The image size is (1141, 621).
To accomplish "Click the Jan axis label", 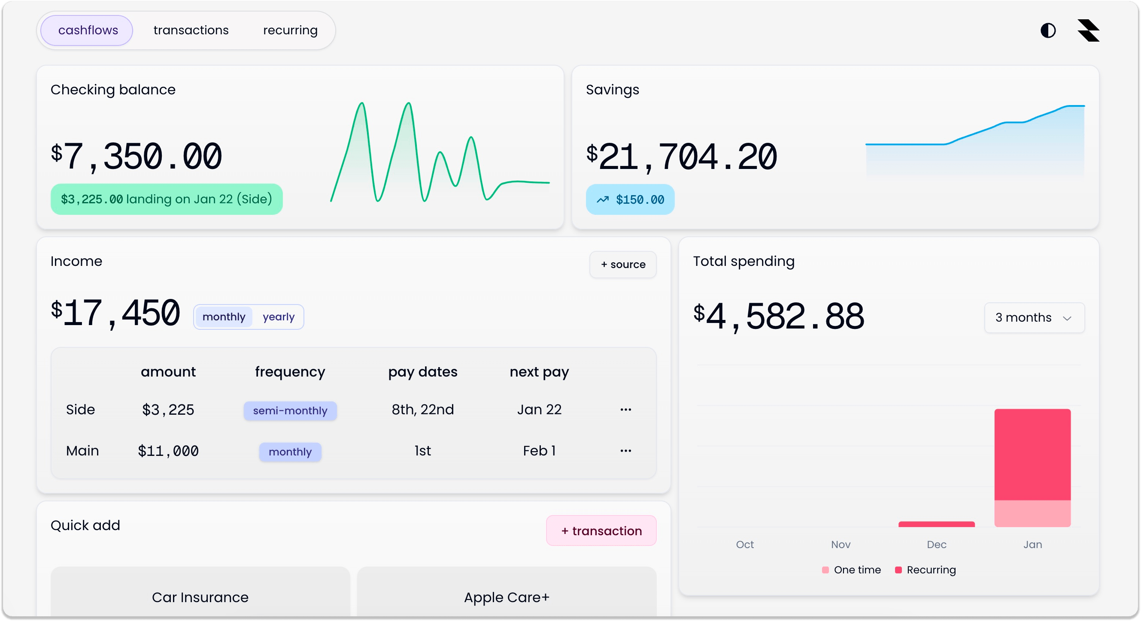I will tap(1032, 544).
